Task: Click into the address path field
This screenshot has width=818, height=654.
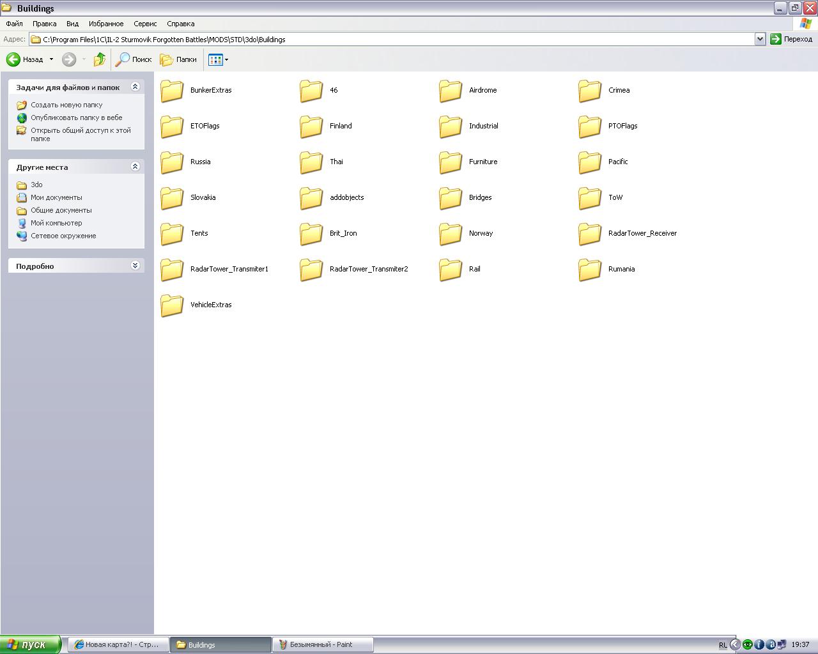Action: (x=398, y=39)
